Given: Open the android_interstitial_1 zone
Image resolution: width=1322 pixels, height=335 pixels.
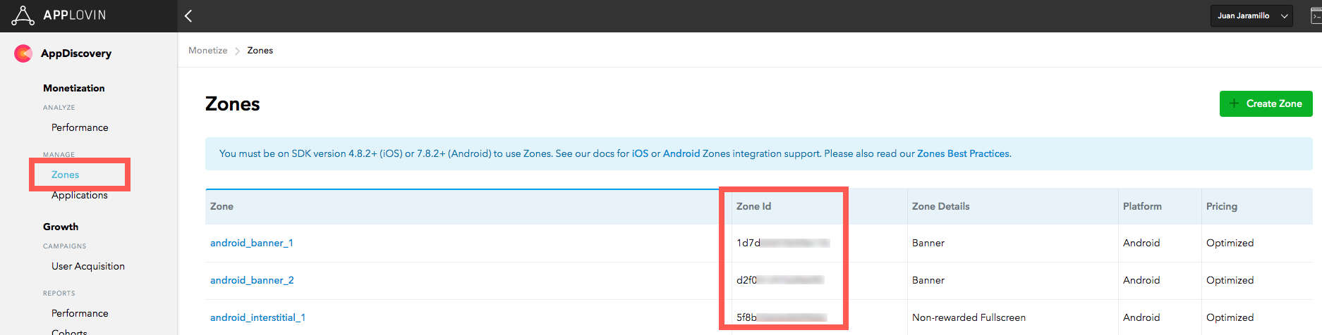Looking at the screenshot, I should tap(257, 317).
